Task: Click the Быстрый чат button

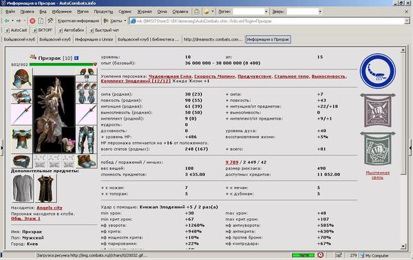Action: click(x=105, y=30)
